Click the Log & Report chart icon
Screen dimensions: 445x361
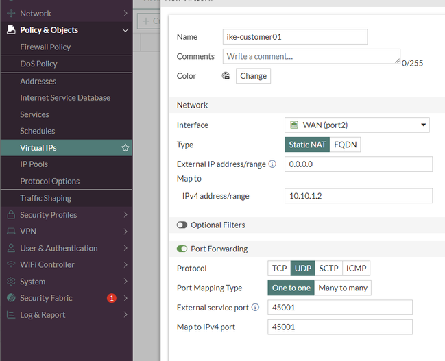pyautogui.click(x=11, y=315)
